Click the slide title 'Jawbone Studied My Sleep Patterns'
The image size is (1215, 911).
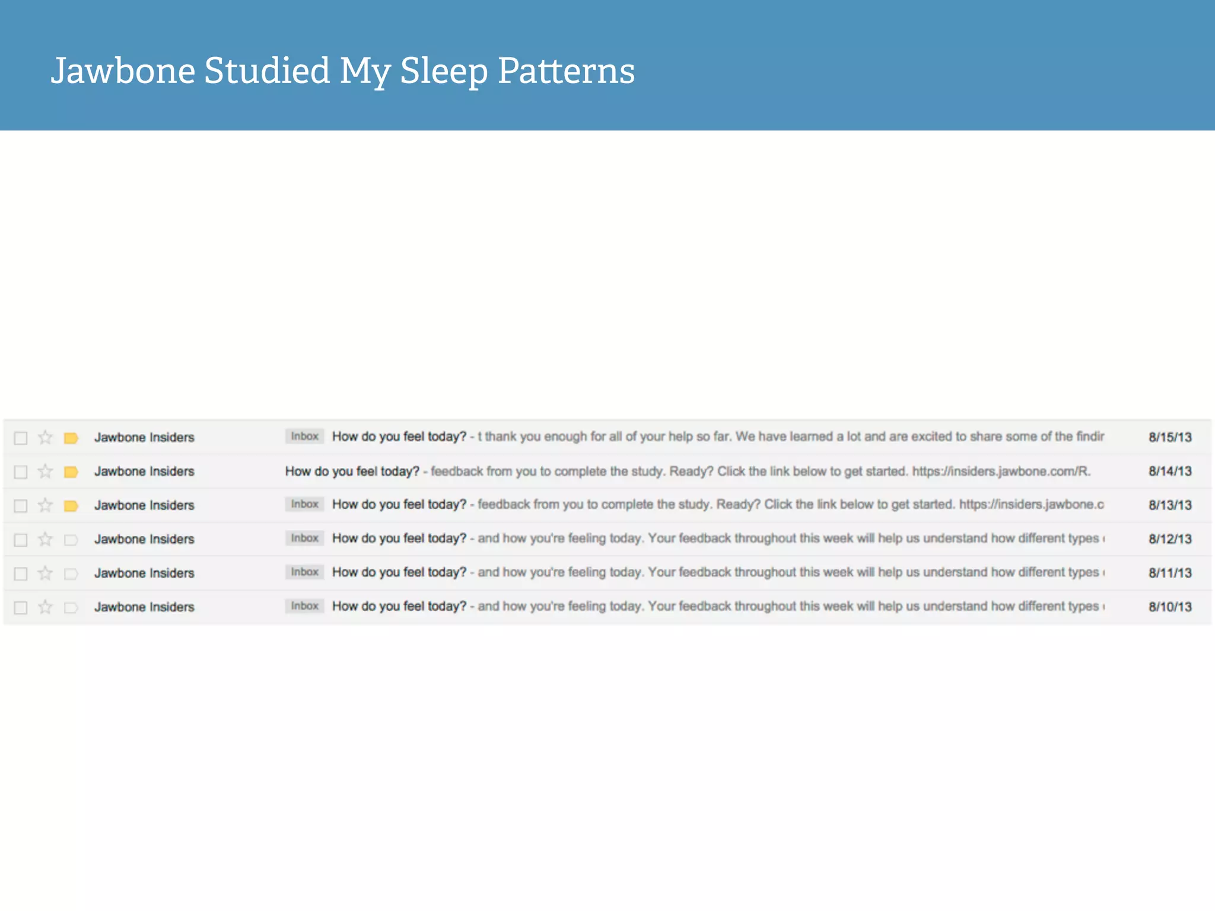pyautogui.click(x=343, y=71)
